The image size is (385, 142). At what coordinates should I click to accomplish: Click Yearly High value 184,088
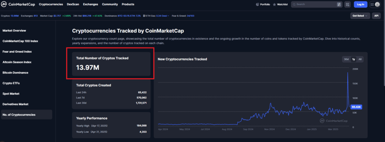pyautogui.click(x=142, y=126)
